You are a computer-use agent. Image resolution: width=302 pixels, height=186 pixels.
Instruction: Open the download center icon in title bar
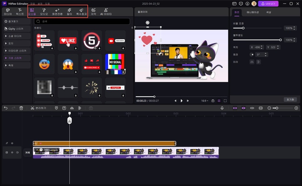tap(247, 4)
